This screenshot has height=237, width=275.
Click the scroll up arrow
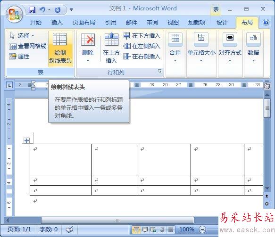(267, 95)
